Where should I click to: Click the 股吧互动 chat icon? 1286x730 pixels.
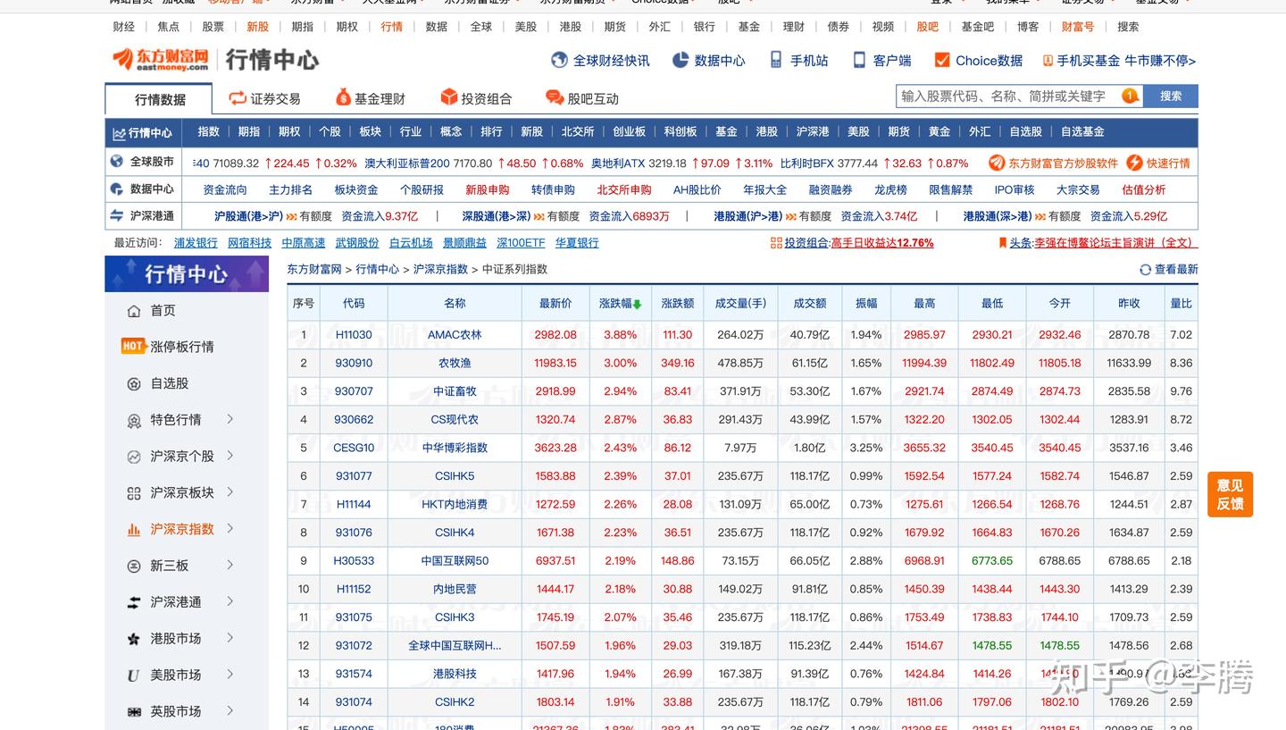[555, 98]
